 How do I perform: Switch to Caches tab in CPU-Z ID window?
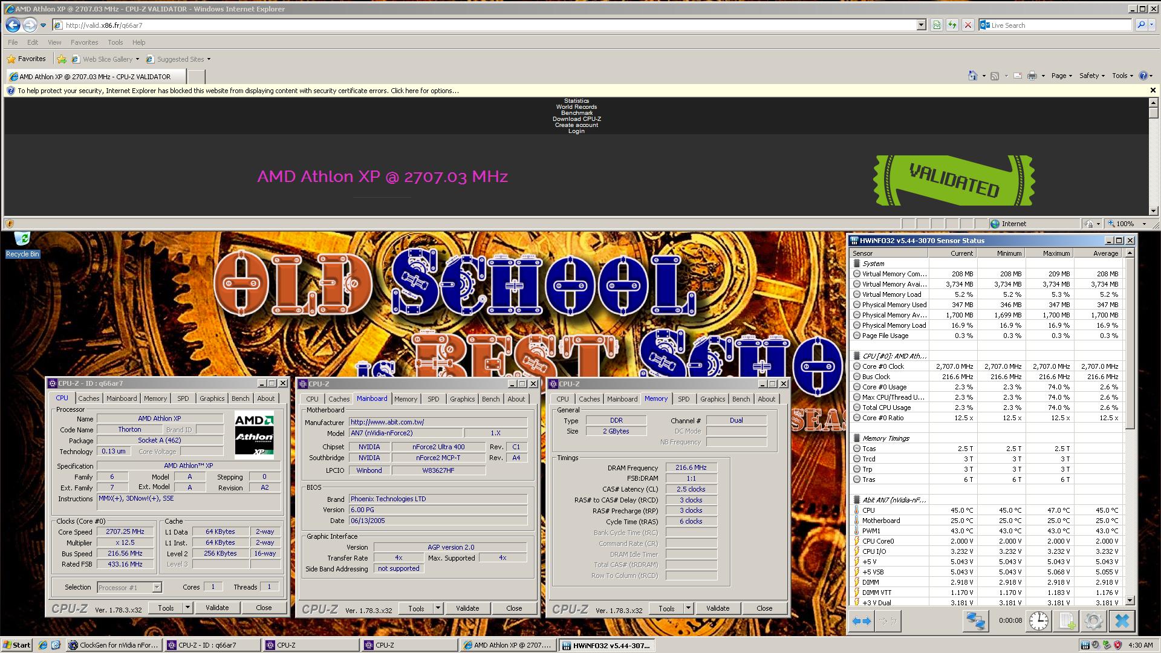click(x=88, y=398)
